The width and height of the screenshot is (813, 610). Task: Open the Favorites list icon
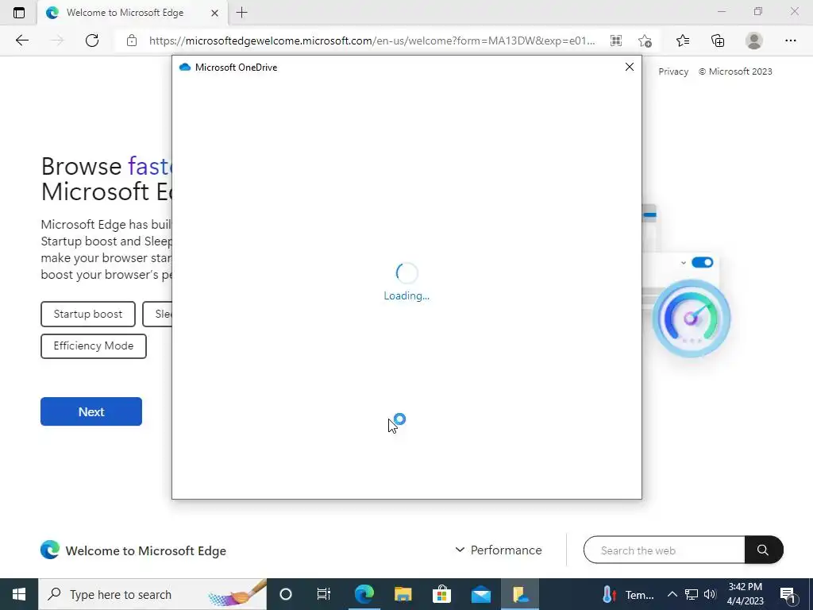pyautogui.click(x=683, y=41)
